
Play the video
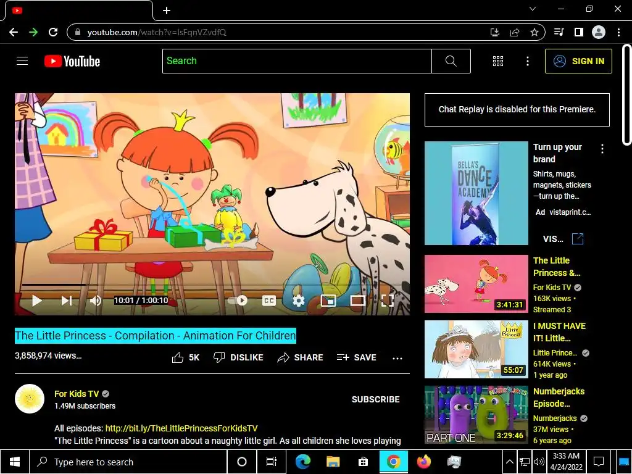(x=36, y=301)
